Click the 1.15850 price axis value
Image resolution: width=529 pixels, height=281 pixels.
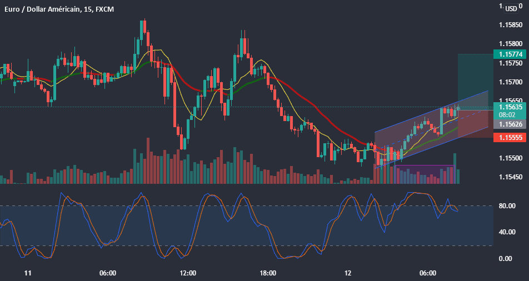pos(510,25)
